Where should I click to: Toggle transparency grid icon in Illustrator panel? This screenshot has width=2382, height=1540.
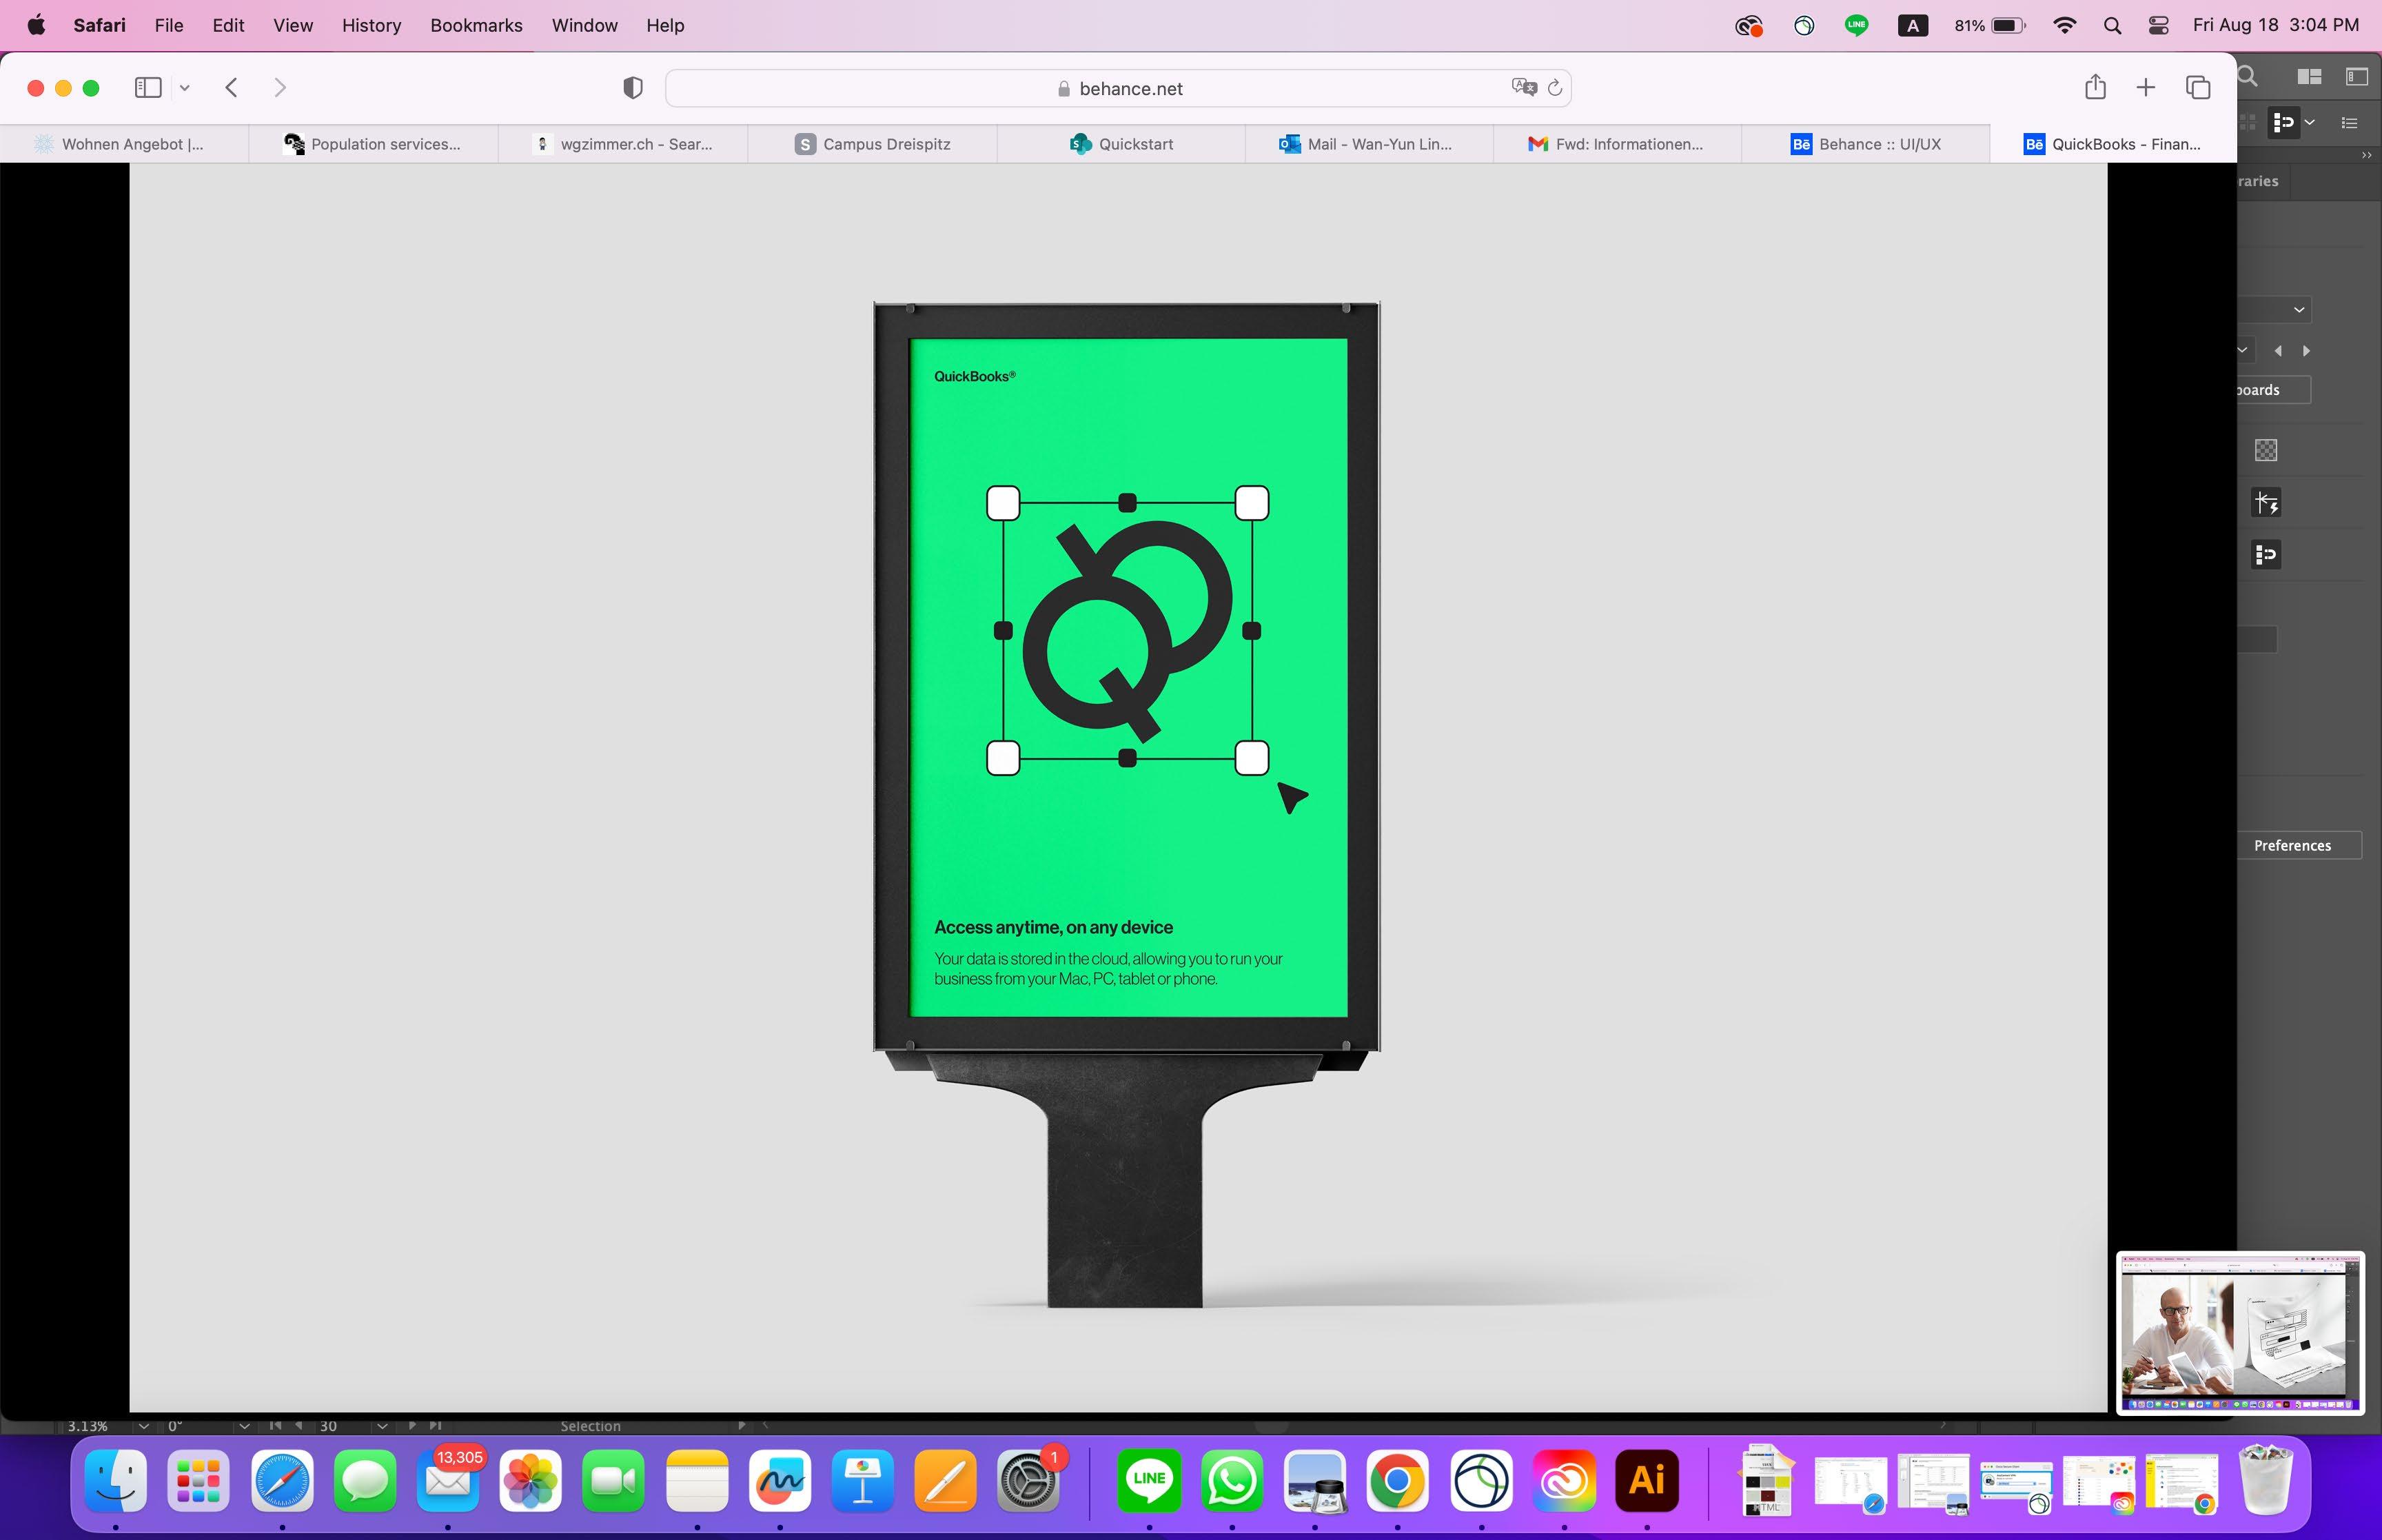tap(2266, 450)
